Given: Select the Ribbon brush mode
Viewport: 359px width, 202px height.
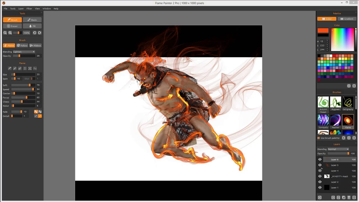Looking at the screenshot, I should (x=35, y=45).
